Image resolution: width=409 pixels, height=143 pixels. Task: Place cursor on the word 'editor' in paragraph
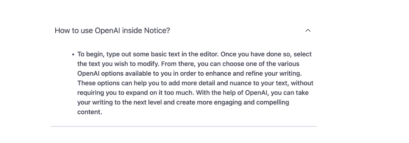pyautogui.click(x=209, y=54)
